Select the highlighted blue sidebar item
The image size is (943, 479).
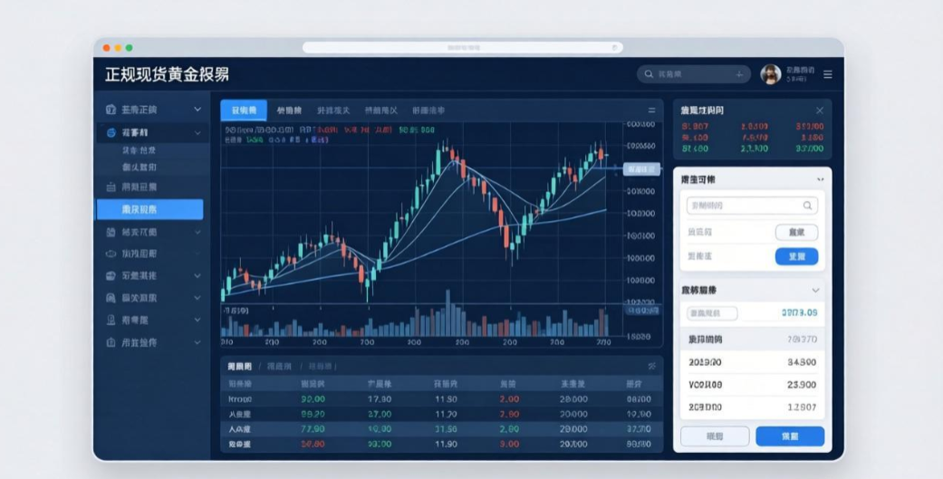point(149,209)
